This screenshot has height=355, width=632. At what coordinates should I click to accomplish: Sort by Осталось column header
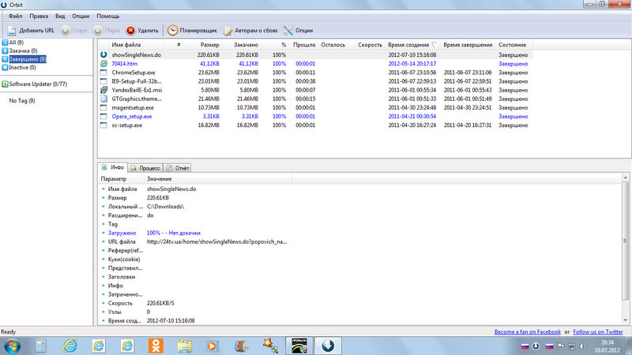coord(333,45)
